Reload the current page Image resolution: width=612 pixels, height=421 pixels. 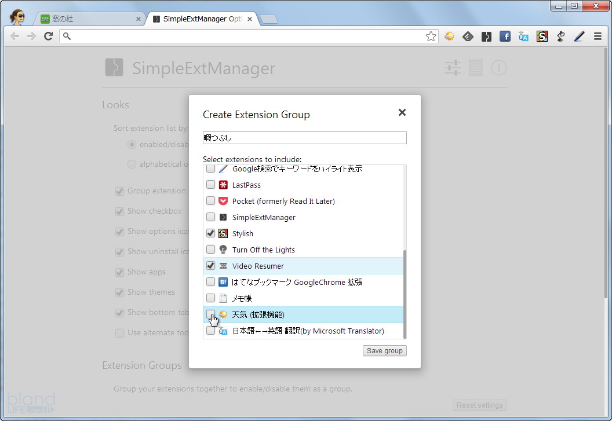[49, 36]
